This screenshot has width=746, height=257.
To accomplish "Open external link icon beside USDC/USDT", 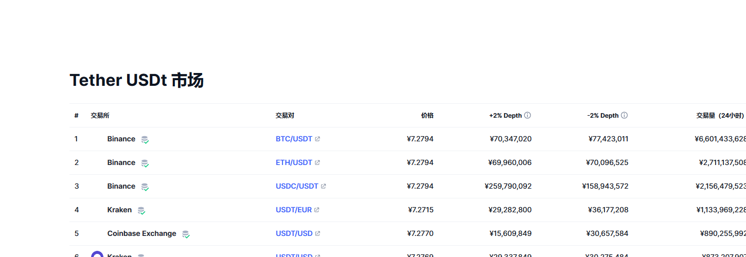I will (x=324, y=187).
